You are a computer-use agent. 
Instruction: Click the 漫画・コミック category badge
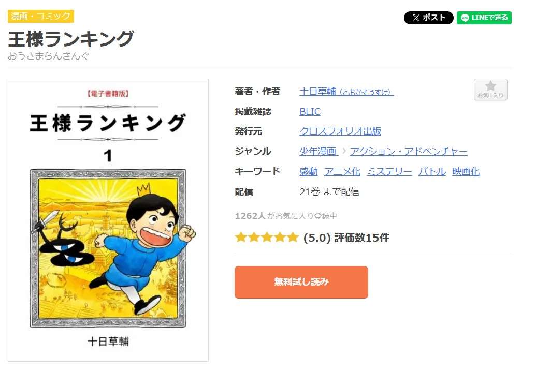click(x=40, y=16)
